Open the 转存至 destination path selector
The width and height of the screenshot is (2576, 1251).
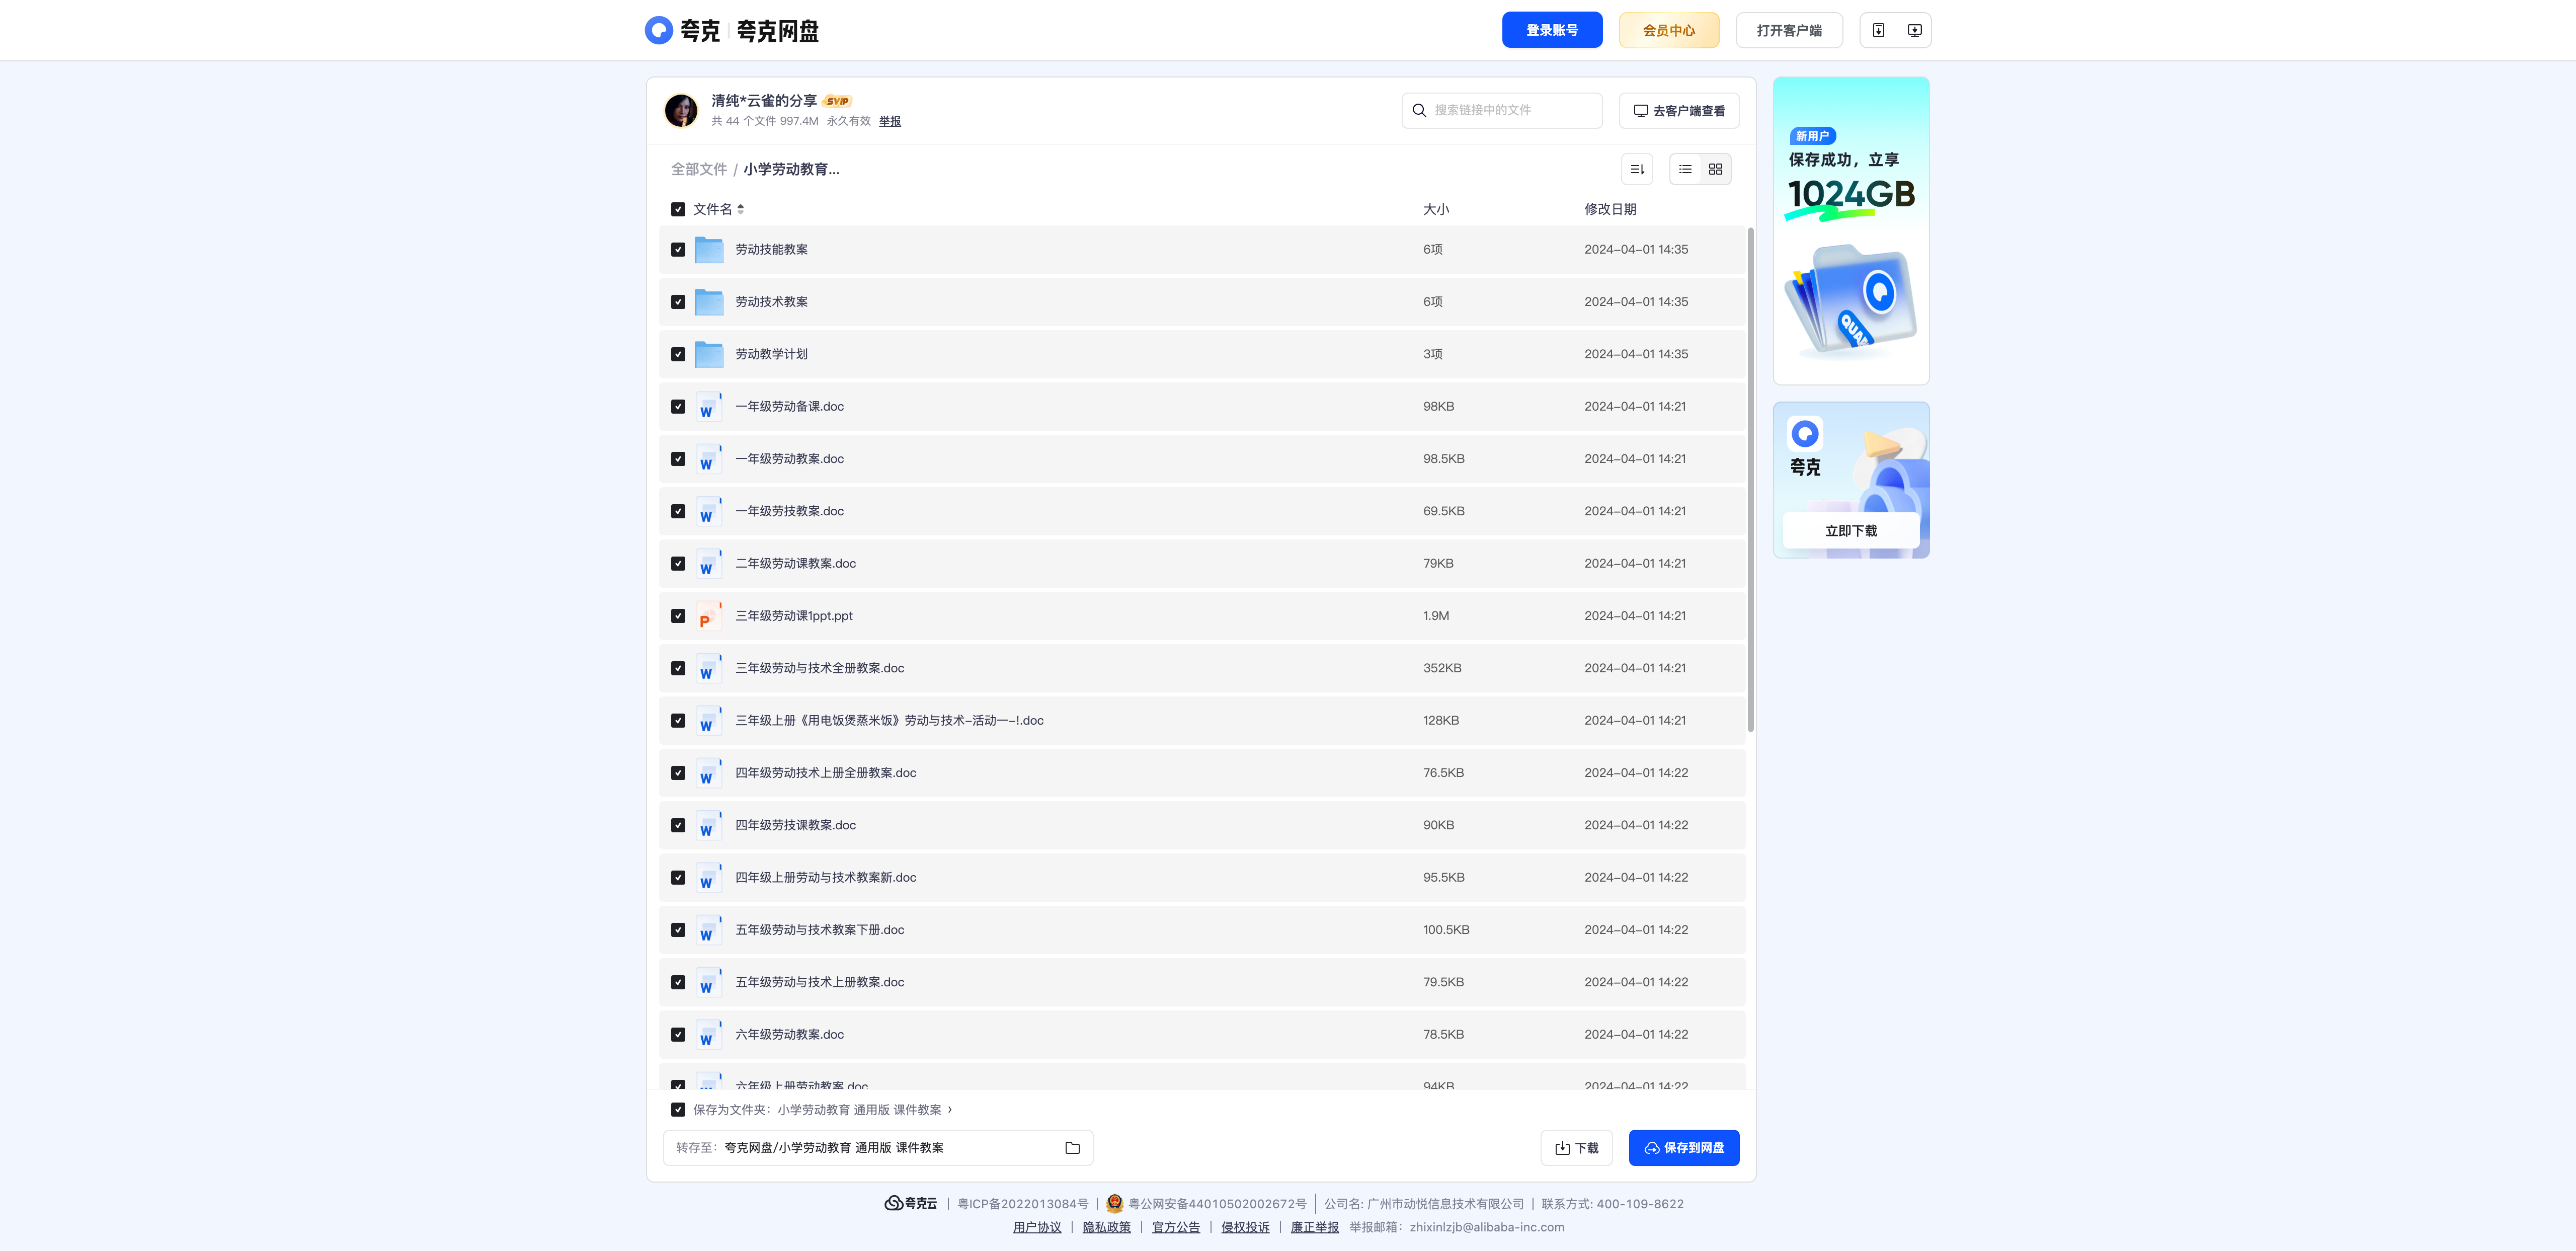[878, 1148]
